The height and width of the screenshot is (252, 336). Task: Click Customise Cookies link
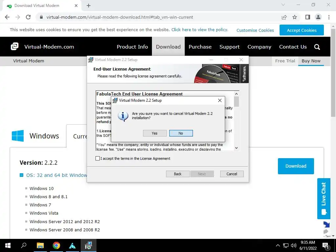(x=255, y=30)
